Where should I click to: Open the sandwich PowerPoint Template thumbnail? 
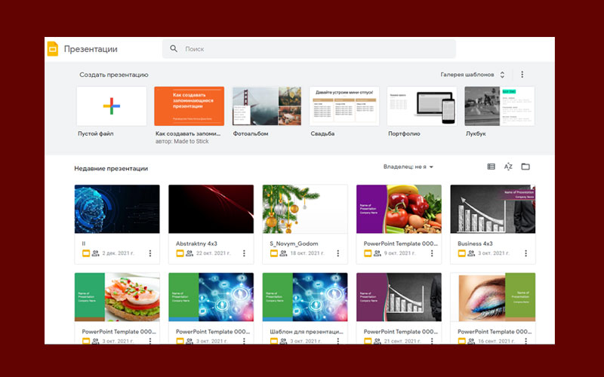click(x=117, y=297)
